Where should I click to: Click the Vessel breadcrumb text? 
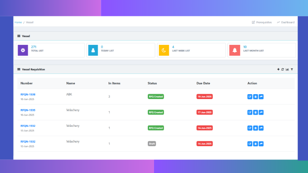(29, 22)
